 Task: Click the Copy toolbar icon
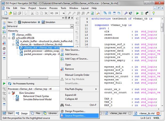click(37, 13)
